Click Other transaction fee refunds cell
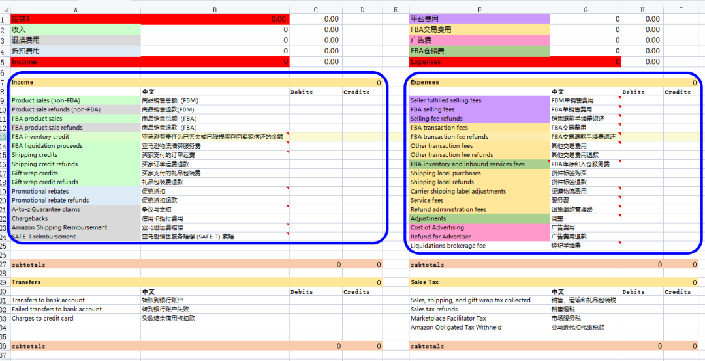 click(479, 155)
